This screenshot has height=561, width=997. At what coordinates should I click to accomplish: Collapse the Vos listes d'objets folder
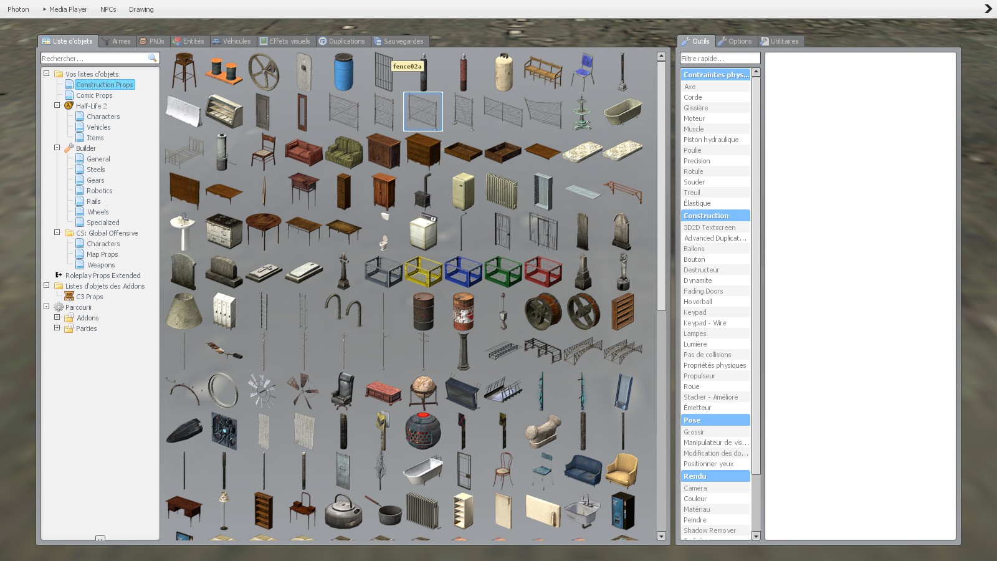coord(47,74)
